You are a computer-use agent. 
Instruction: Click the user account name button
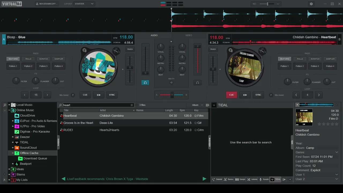tap(47, 4)
